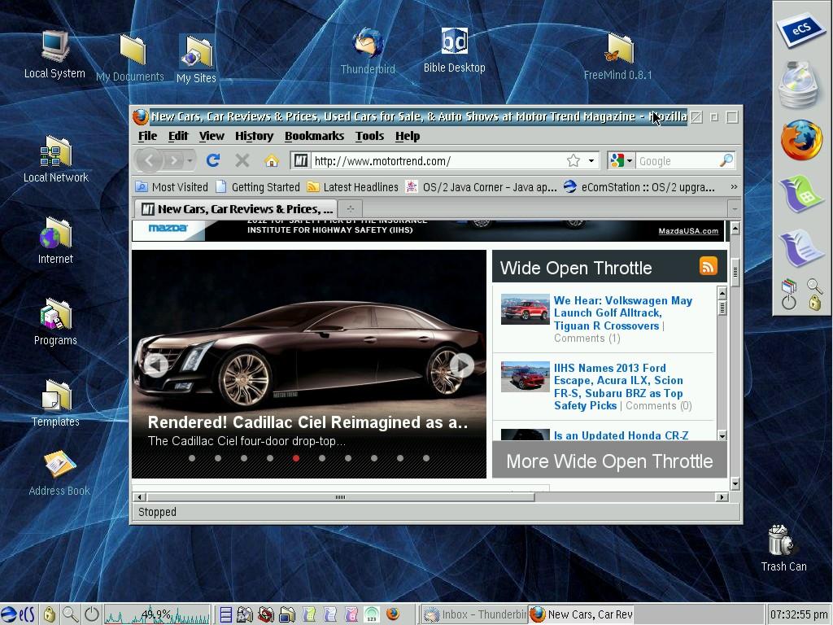Open the Tools menu

point(369,136)
